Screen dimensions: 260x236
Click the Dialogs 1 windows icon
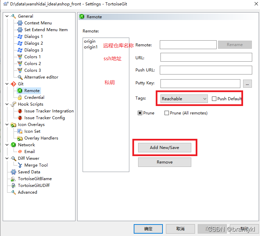coord(20,37)
